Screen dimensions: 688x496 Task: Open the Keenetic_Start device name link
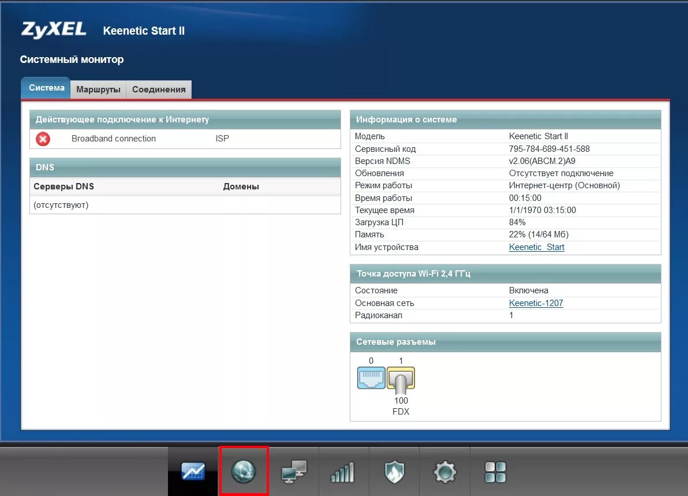tap(537, 247)
